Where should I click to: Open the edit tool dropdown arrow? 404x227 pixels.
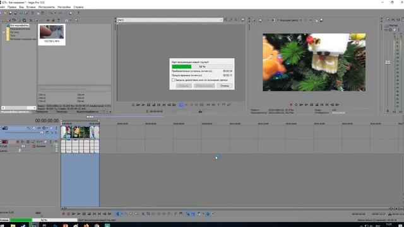tap(122, 214)
